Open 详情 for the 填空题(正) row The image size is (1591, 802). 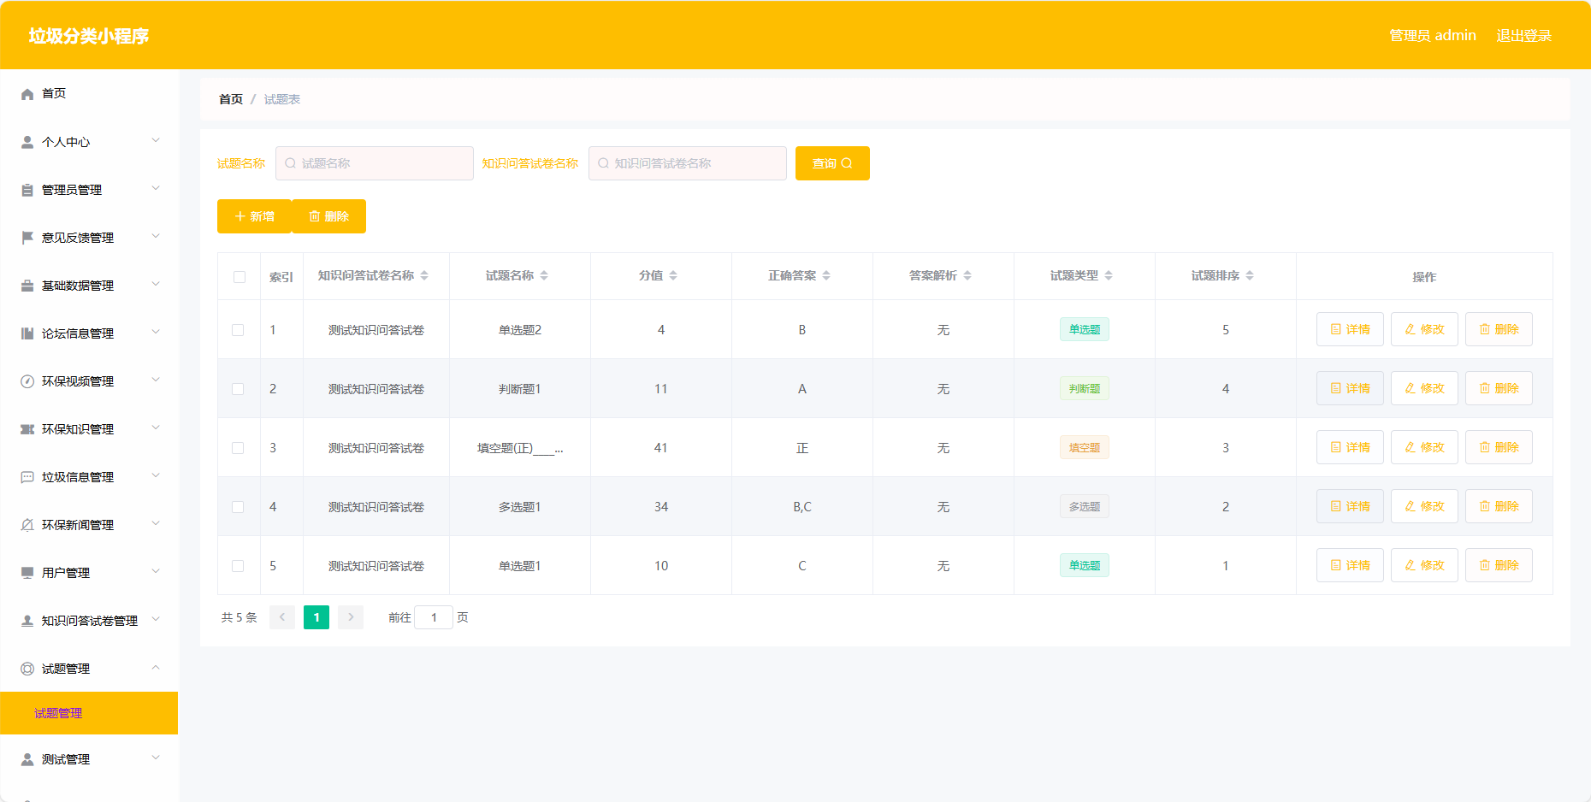1350,447
